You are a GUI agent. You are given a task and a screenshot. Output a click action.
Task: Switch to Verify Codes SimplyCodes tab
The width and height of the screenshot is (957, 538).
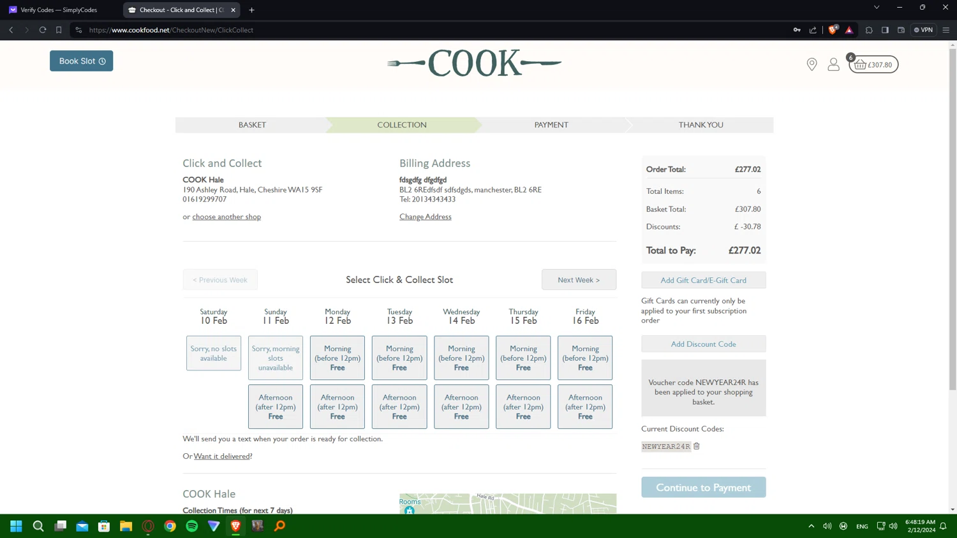[x=61, y=10]
